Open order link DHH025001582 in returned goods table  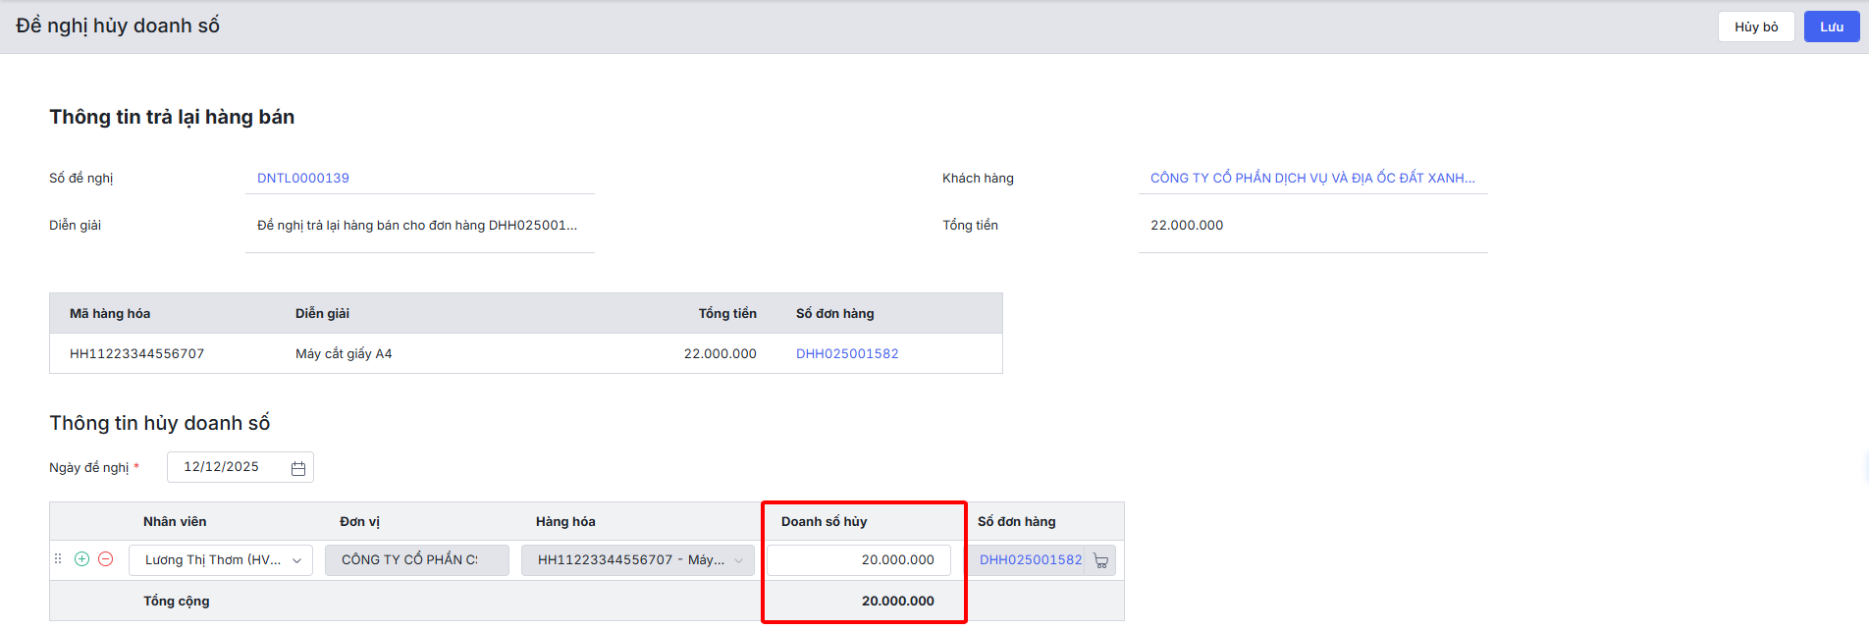point(847,354)
